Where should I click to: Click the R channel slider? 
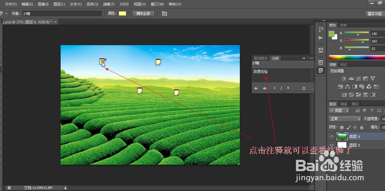(x=357, y=34)
